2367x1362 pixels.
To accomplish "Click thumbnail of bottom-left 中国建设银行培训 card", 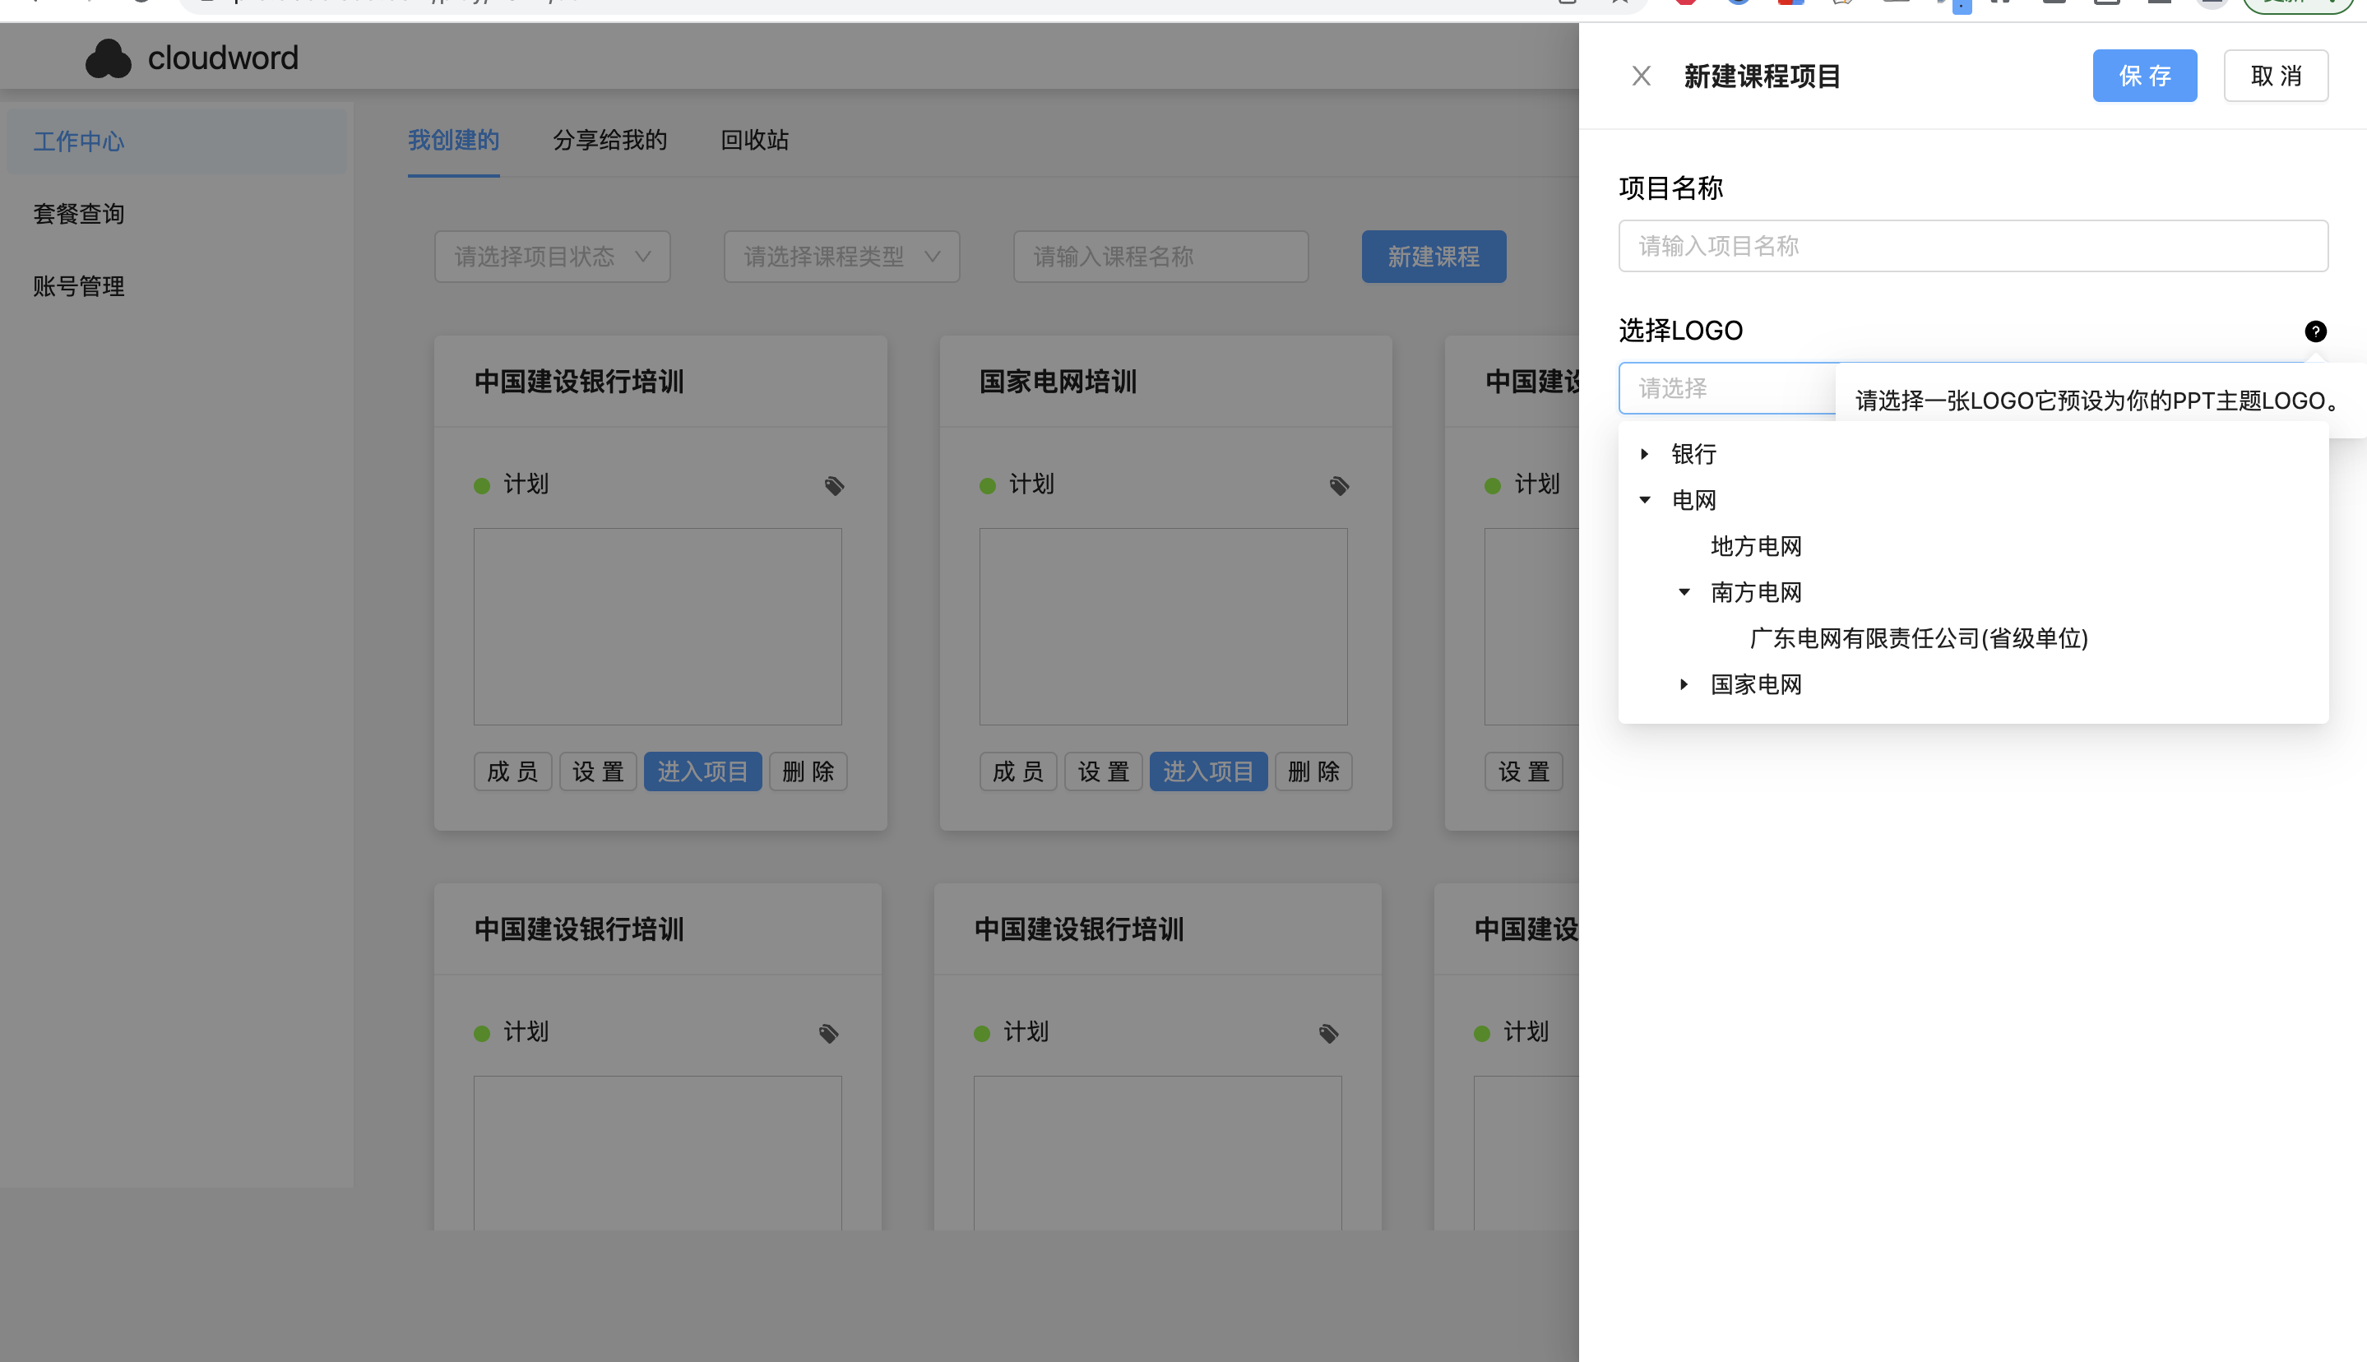I will [656, 1152].
